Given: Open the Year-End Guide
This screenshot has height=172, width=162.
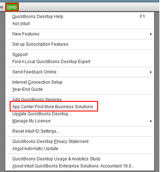Looking at the screenshot, I should (x=80, y=89).
